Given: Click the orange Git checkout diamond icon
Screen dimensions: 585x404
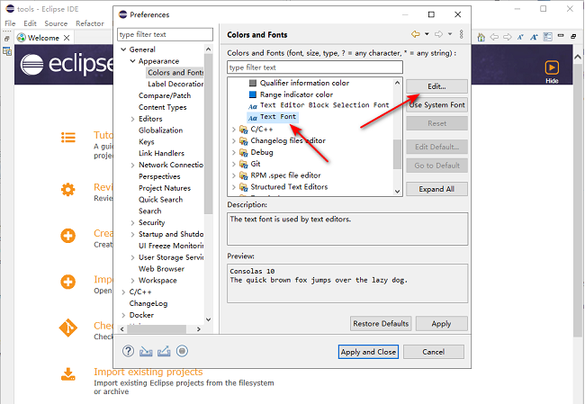Looking at the screenshot, I should [x=67, y=328].
